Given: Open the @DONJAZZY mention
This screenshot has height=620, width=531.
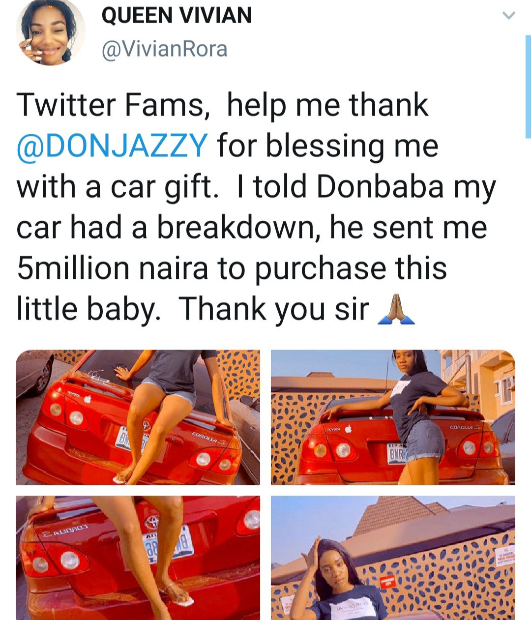Looking at the screenshot, I should tap(112, 146).
